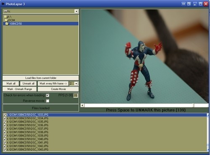Image resolution: width=210 pixels, height=155 pixels.
Task: Click the left arrow of preview scrollbar
Action: tap(82, 105)
